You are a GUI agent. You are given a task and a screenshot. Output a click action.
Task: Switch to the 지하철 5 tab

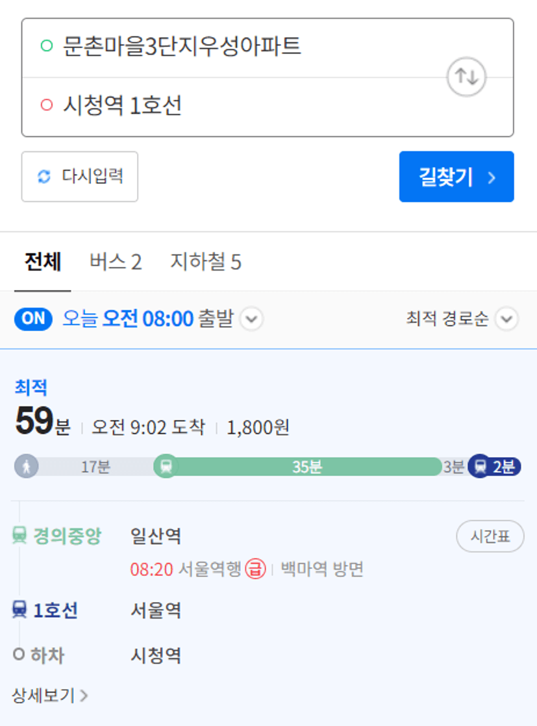206,262
